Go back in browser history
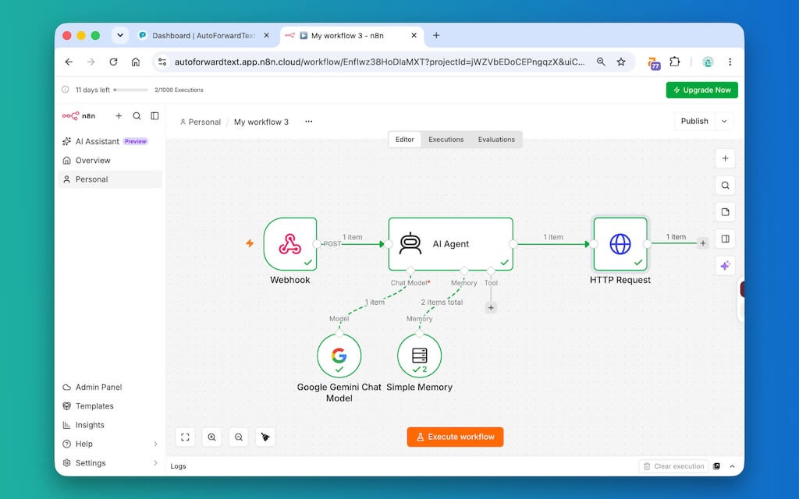Viewport: 799px width, 499px height. pyautogui.click(x=69, y=62)
